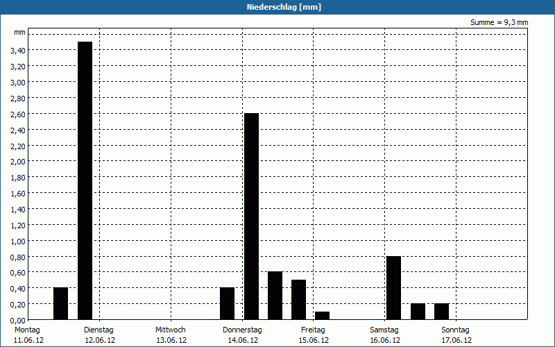Click the 1,00 y-axis value
Screen dimensions: 555x347
click(x=18, y=242)
